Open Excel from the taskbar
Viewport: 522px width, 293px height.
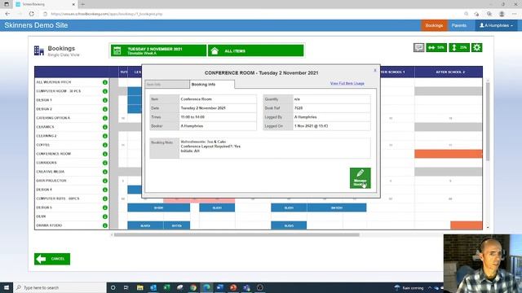click(166, 287)
